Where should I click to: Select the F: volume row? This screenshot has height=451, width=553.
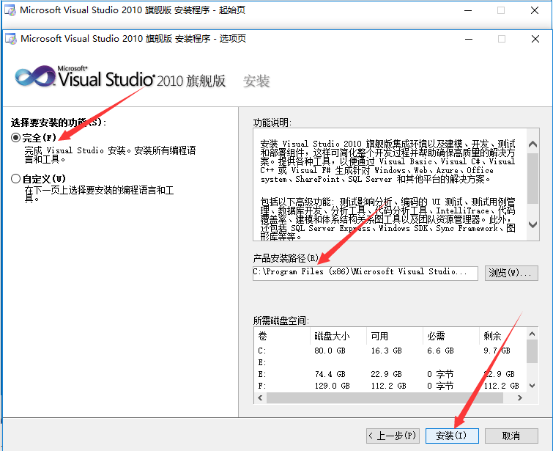coord(390,386)
